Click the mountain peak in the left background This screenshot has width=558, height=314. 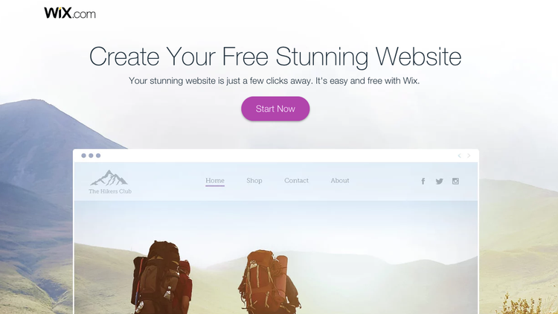point(36,107)
